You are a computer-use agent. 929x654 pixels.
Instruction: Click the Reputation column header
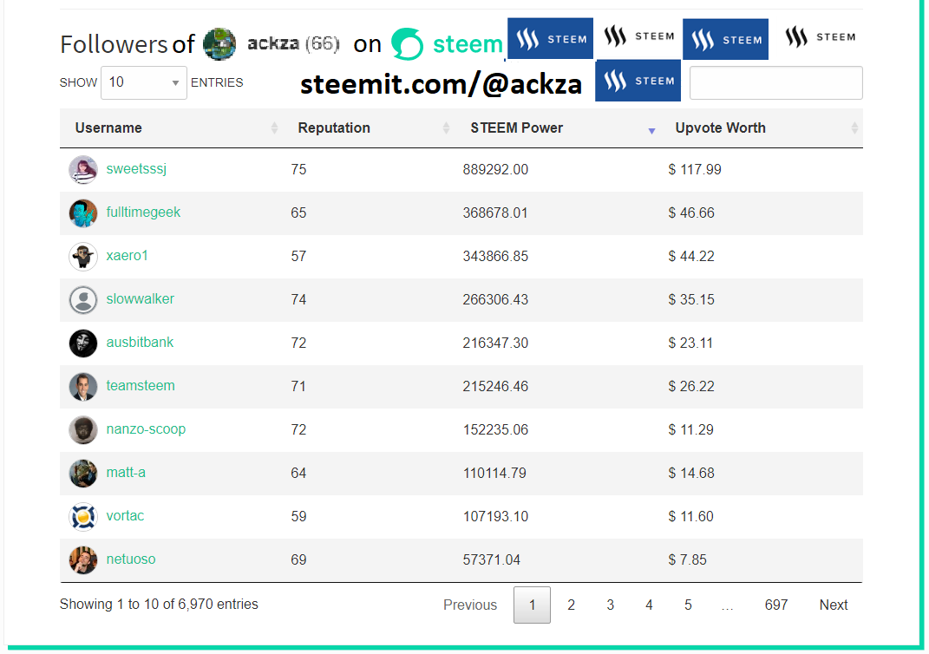[x=334, y=128]
